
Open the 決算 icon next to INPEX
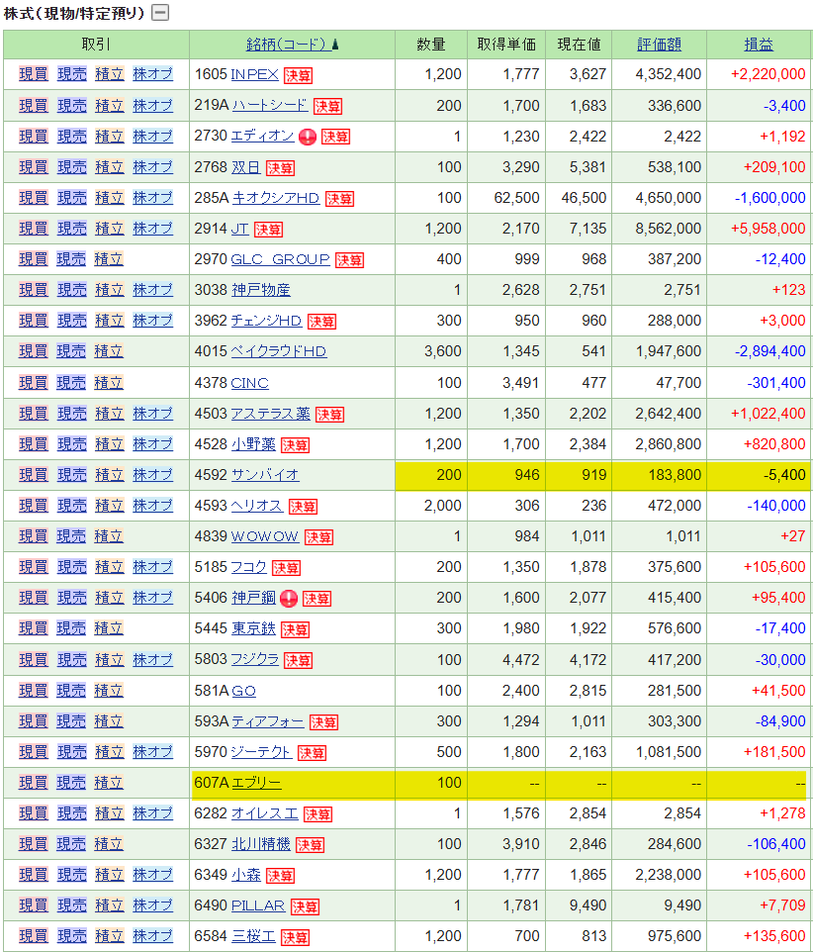[298, 75]
